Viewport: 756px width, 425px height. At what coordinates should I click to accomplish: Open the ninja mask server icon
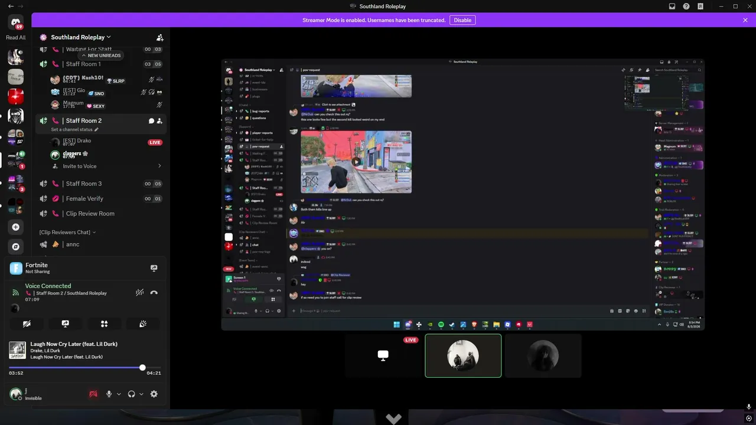pyautogui.click(x=16, y=116)
